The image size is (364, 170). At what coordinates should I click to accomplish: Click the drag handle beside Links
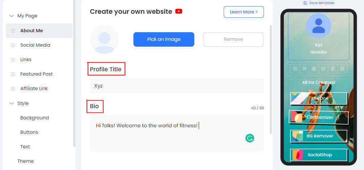[13, 60]
